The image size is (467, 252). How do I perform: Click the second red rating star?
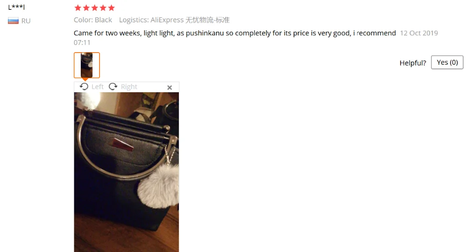click(86, 8)
